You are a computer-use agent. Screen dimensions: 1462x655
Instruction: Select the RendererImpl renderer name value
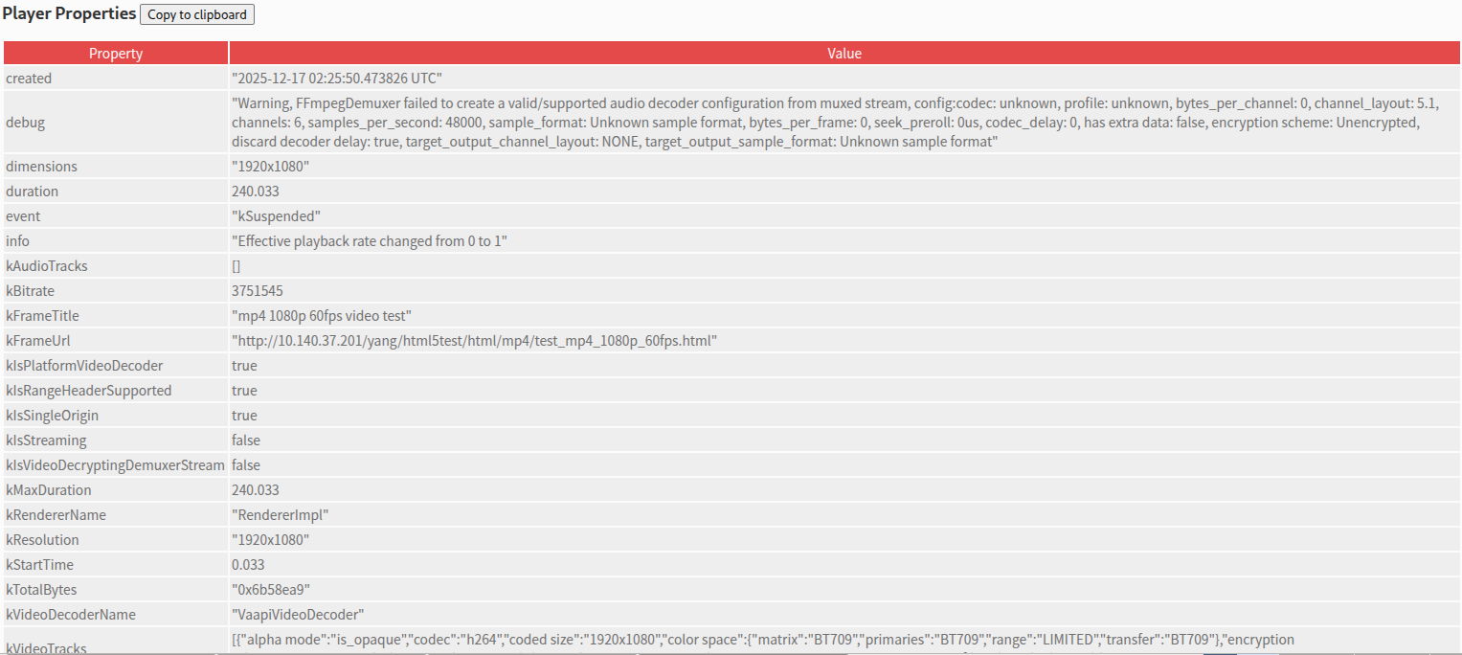point(280,515)
